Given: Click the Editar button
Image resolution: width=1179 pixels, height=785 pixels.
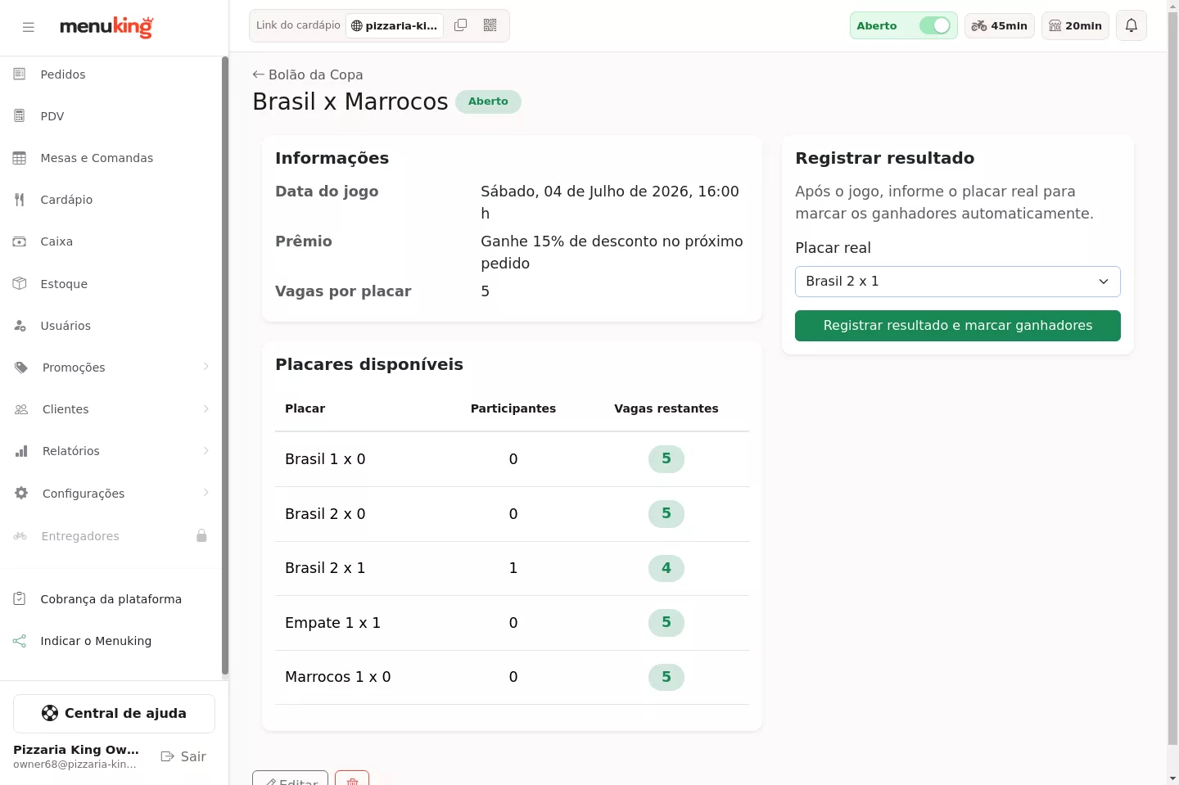Looking at the screenshot, I should tap(290, 778).
